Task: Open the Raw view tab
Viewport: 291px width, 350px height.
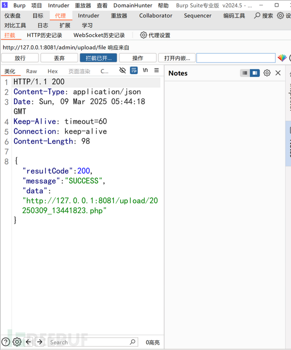Action: click(x=32, y=71)
